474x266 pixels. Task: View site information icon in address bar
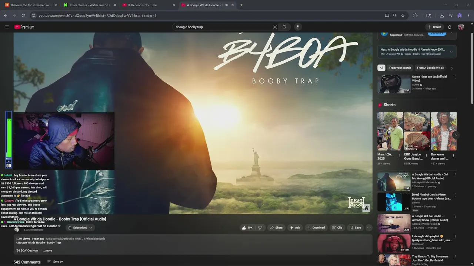34,16
